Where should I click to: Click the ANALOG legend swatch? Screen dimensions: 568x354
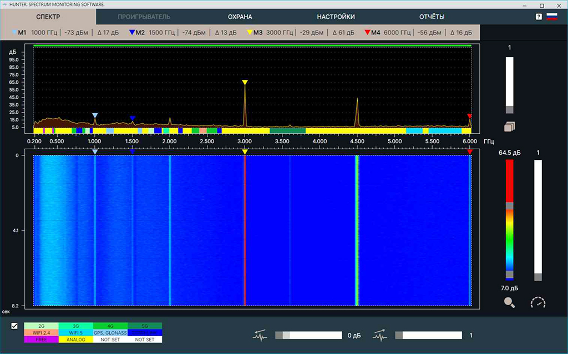coord(75,340)
